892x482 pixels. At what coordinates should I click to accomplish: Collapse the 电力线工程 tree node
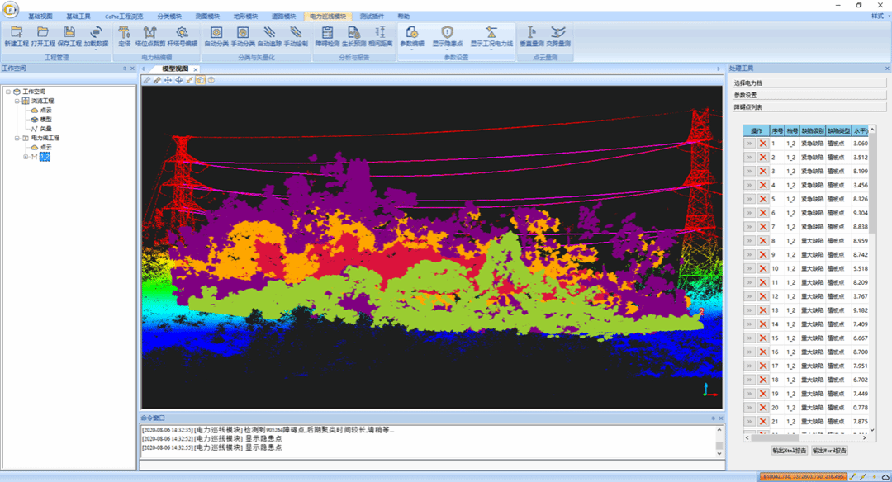tap(17, 138)
